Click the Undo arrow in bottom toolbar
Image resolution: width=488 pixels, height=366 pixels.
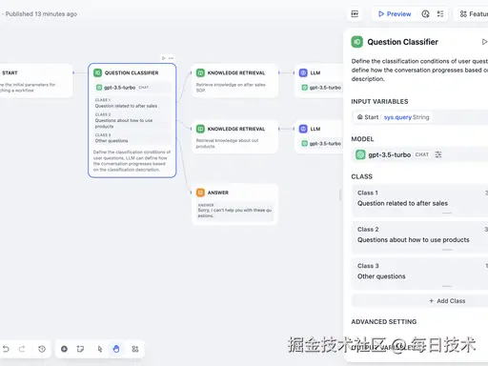coord(6,349)
